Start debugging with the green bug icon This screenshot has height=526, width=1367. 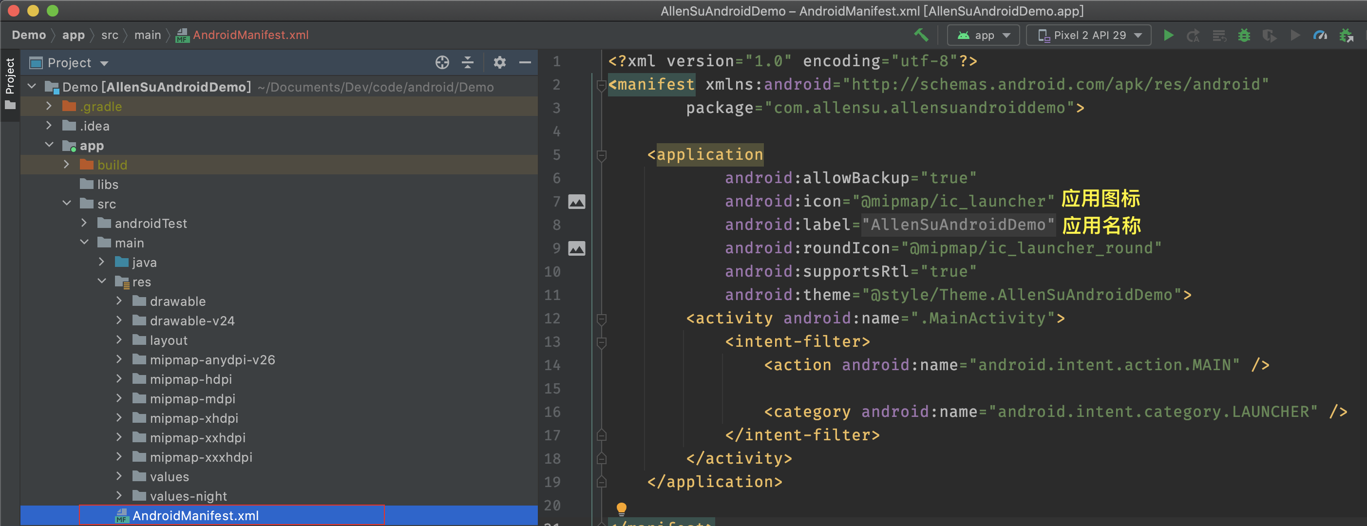coord(1244,35)
